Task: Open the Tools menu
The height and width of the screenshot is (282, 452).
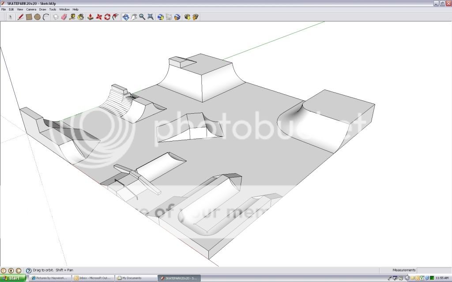Action: point(53,9)
